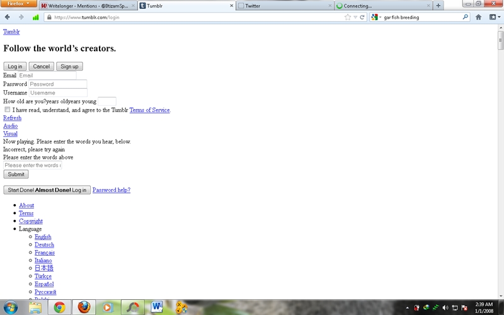Screen dimensions: 504x315
Task: Run search with the magnifier icon
Action: point(465,17)
